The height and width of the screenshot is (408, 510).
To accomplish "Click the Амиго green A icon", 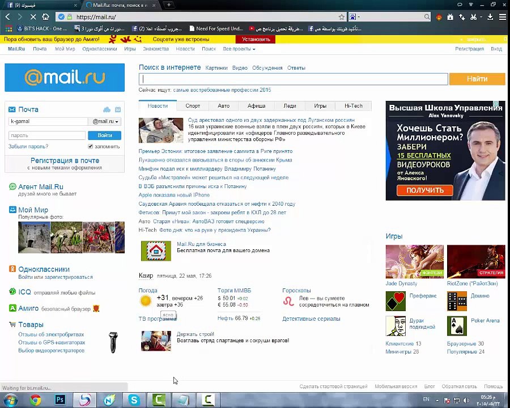I will (12, 308).
